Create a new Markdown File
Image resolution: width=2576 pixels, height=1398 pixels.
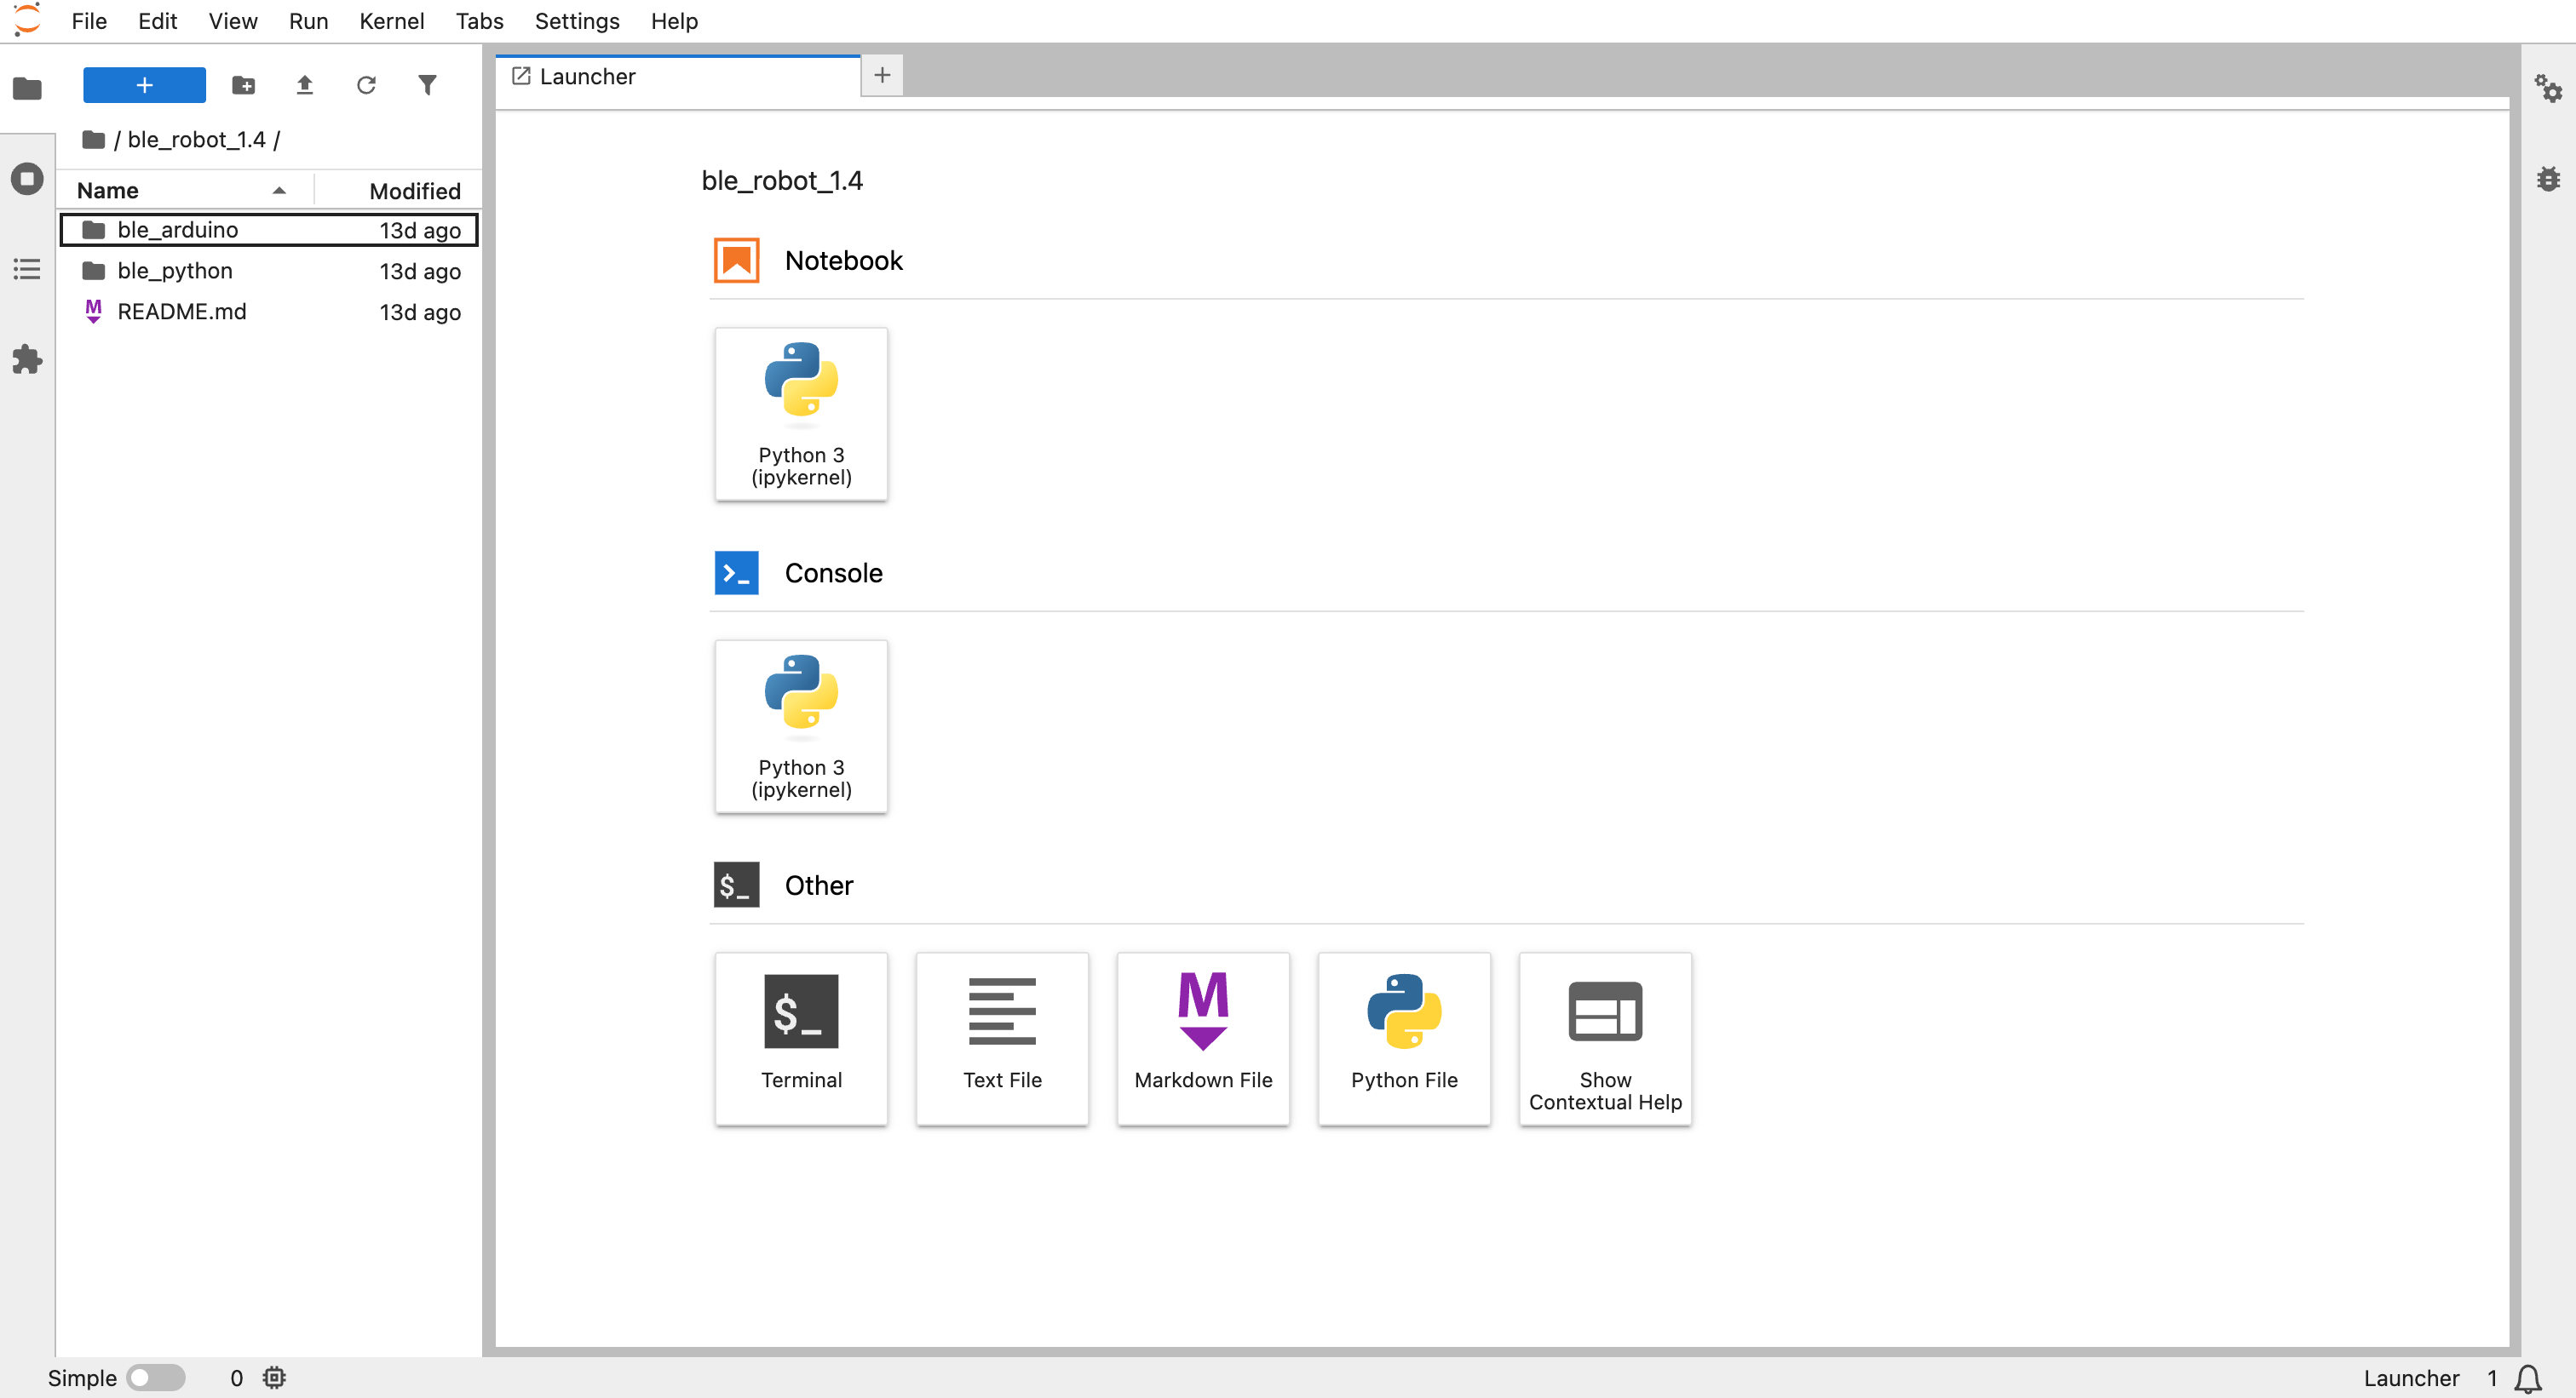[x=1202, y=1040]
